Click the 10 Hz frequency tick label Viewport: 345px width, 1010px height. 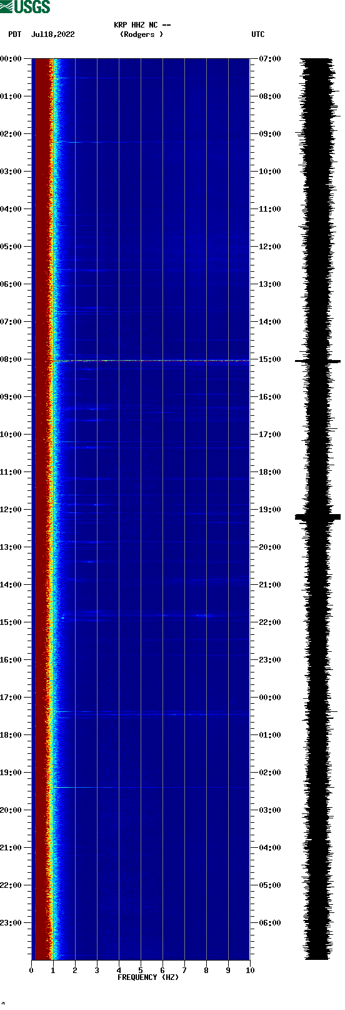250,971
